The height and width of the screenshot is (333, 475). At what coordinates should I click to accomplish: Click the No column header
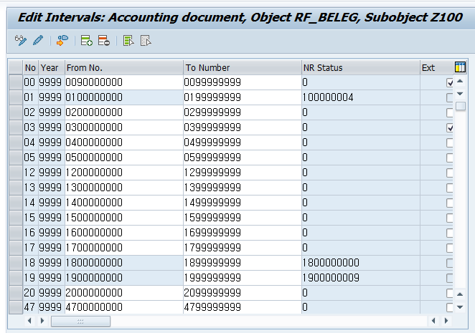coord(31,67)
